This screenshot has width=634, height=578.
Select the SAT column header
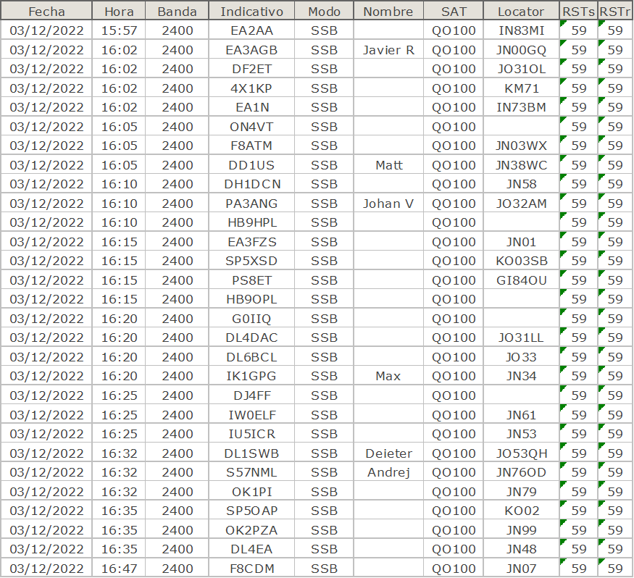tap(454, 12)
